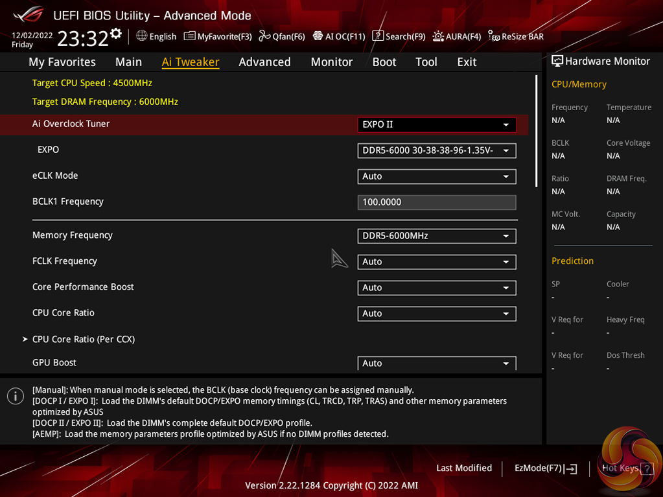Switch to the Advanced tab
Viewport: 663px width, 497px height.
(264, 62)
